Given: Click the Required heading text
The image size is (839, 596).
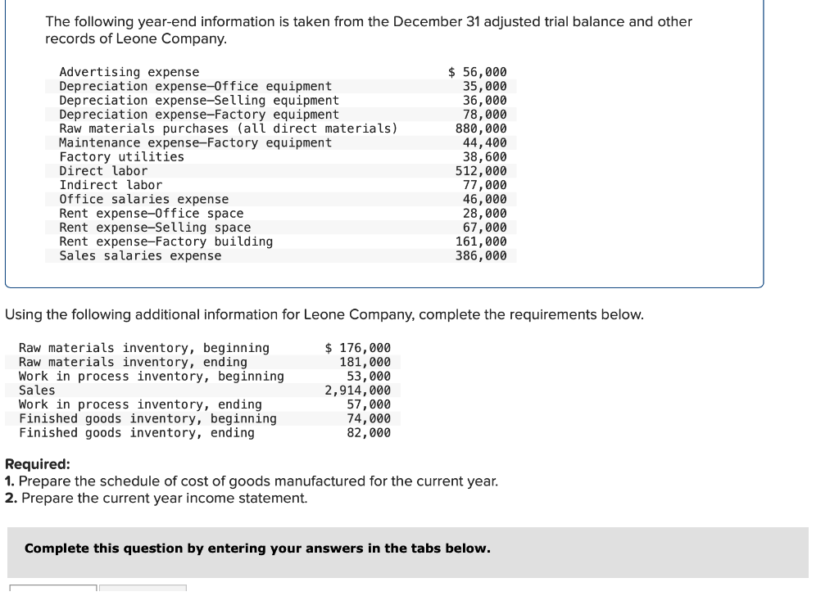Looking at the screenshot, I should tap(38, 464).
